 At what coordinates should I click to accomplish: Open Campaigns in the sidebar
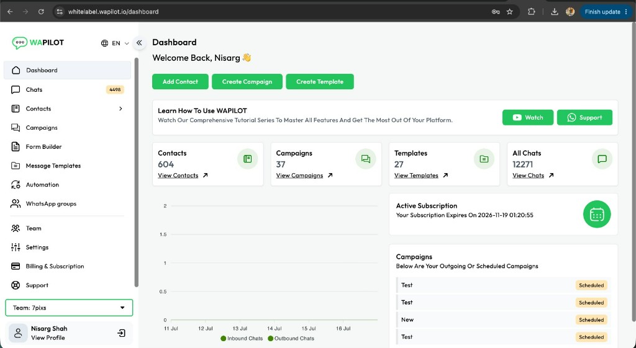tap(67, 128)
